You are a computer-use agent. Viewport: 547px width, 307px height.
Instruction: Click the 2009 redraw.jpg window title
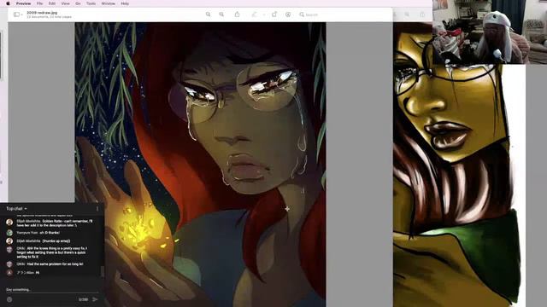coord(42,13)
